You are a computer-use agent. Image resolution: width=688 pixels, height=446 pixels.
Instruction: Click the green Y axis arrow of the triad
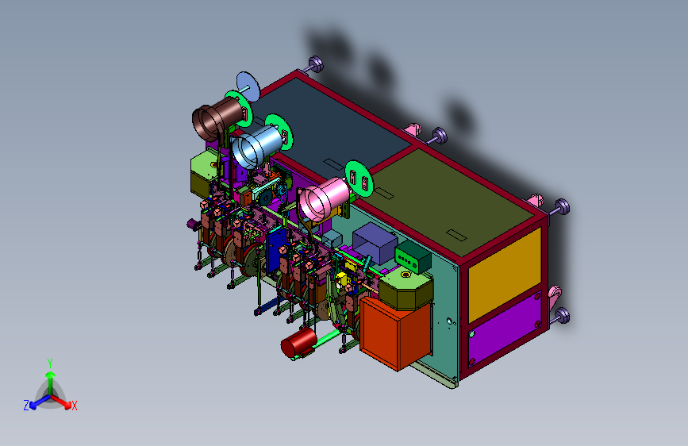[x=51, y=382]
